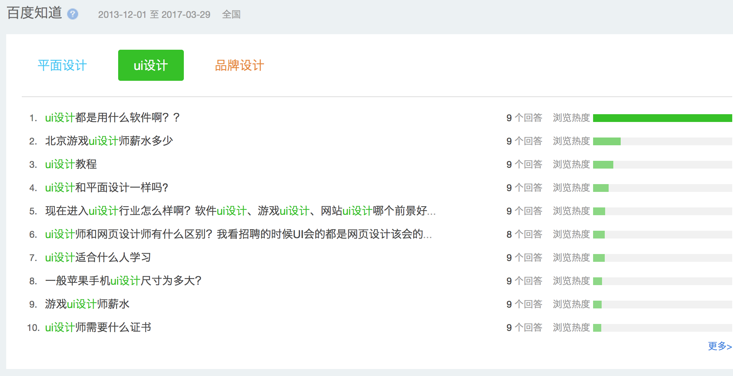
Task: Select the ui设计 tab
Action: [151, 65]
